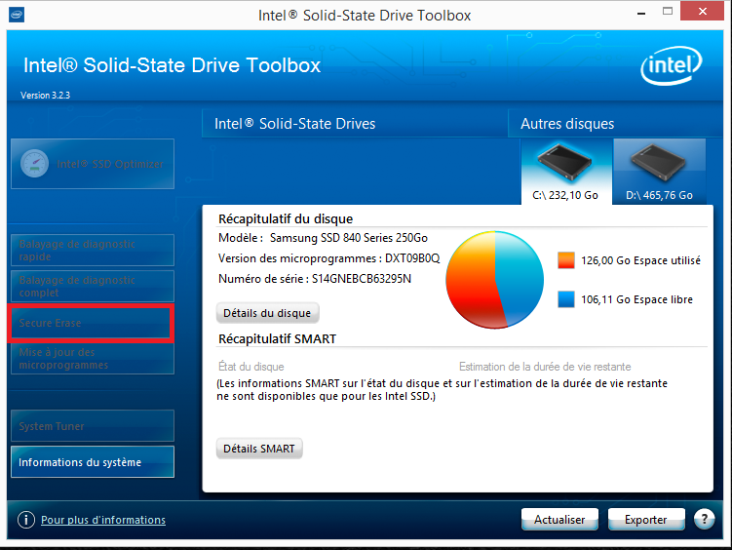Click the blue Espace libre swatch
This screenshot has width=732, height=550.
[x=566, y=299]
